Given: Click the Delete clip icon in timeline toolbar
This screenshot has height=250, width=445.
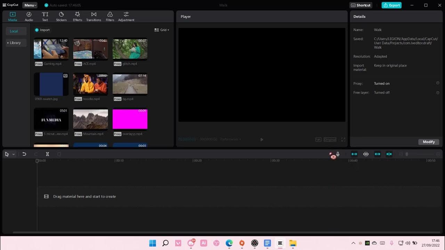Looking at the screenshot, I should (x=59, y=154).
